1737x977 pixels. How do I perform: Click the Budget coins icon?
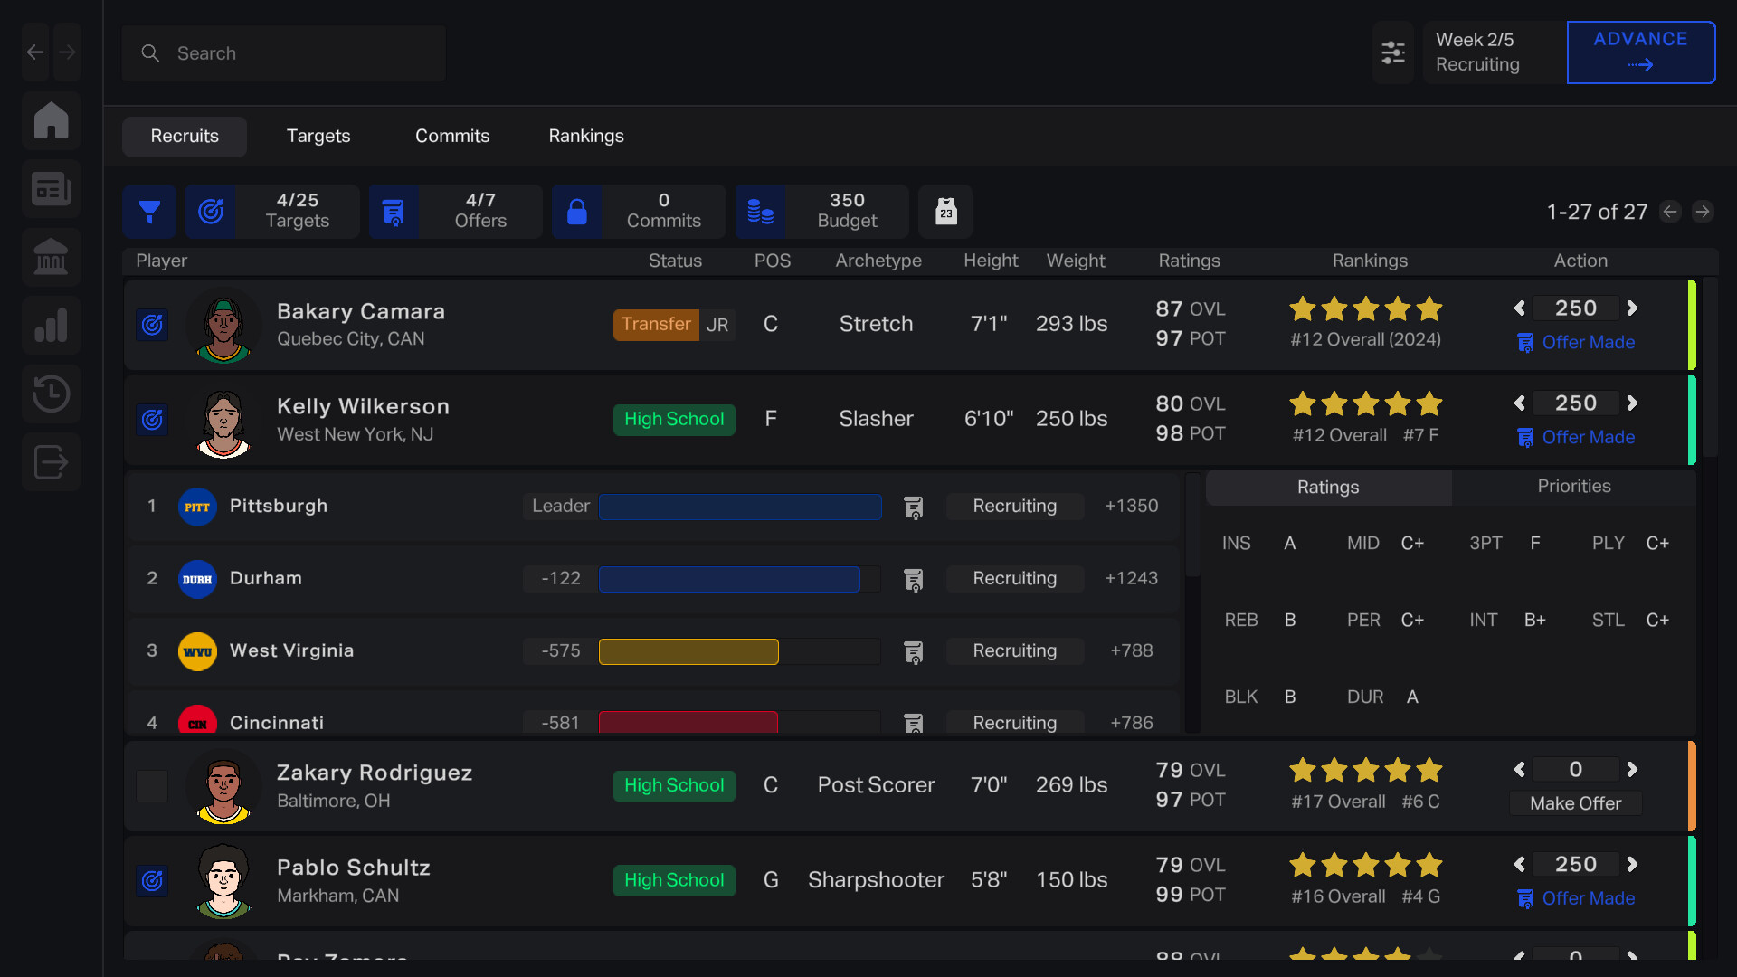760,212
